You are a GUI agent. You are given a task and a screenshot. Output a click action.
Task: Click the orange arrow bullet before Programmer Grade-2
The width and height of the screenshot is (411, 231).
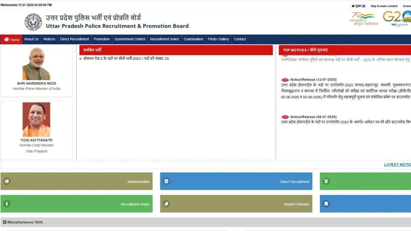tap(81, 59)
